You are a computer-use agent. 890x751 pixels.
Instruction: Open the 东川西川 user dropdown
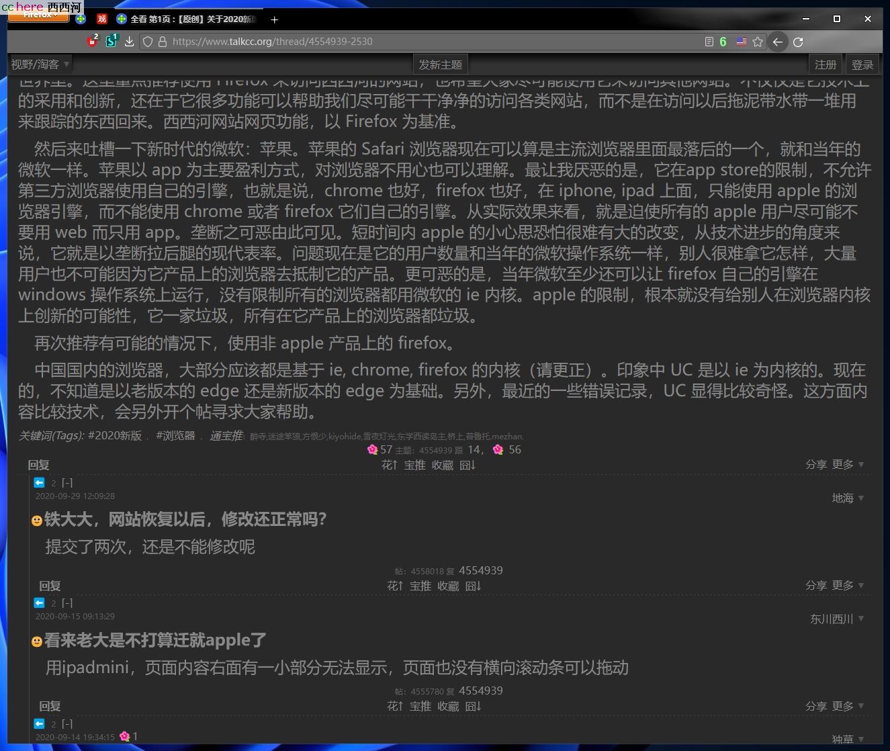tap(837, 619)
